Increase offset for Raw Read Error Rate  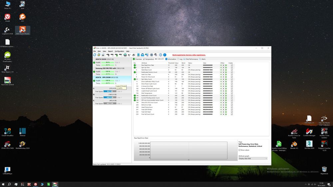226,65
